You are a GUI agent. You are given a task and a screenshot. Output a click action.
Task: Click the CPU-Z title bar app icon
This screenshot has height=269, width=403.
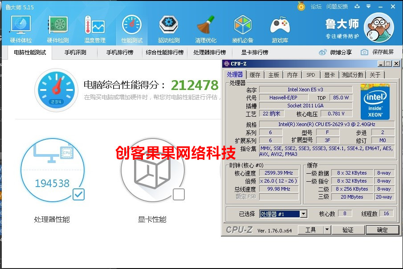(226, 64)
